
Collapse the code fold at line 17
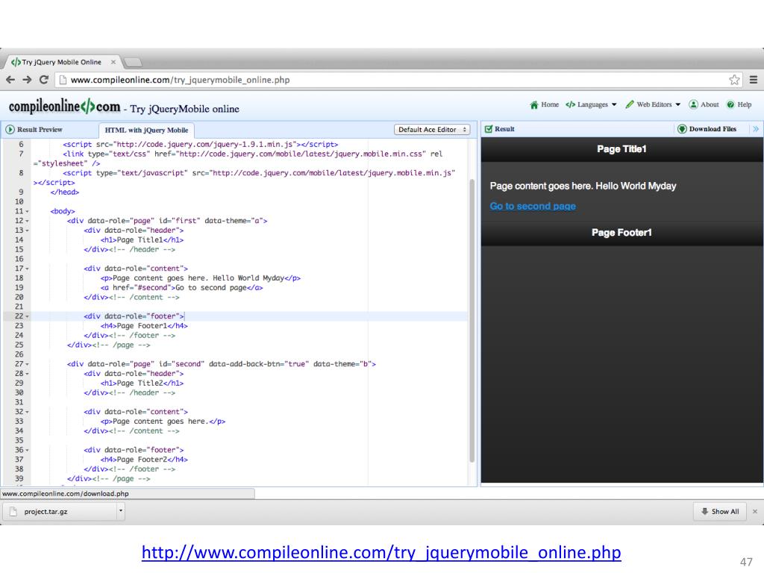(28, 269)
